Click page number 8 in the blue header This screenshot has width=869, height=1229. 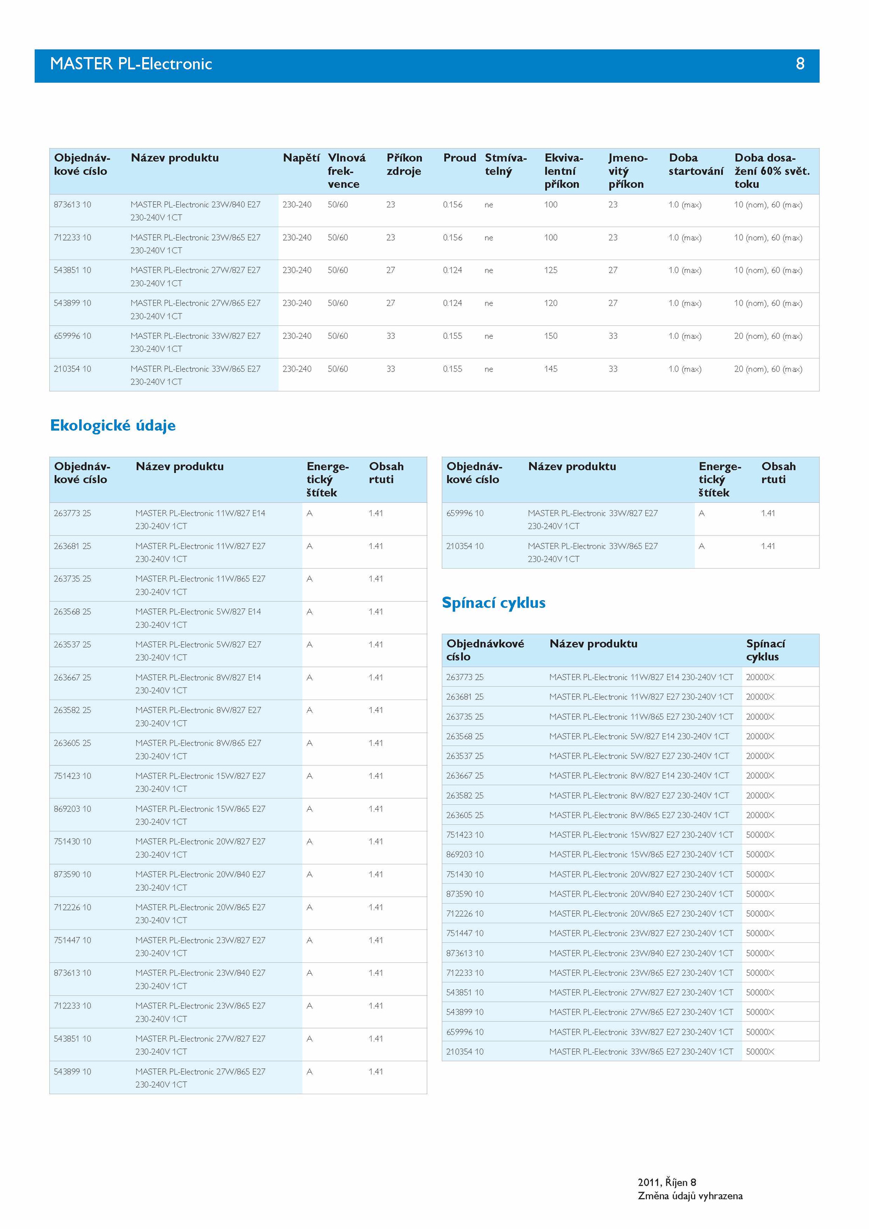pos(799,64)
